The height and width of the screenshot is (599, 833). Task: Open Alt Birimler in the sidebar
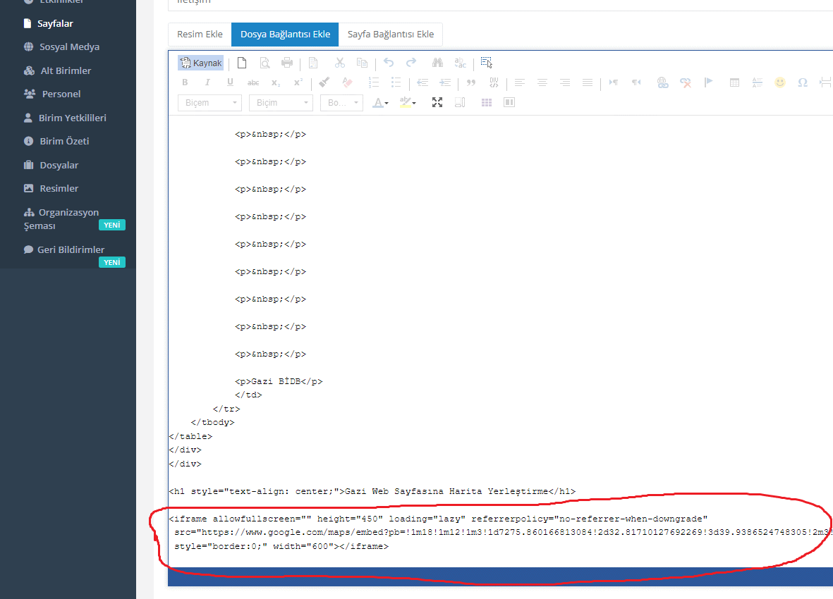click(x=57, y=70)
